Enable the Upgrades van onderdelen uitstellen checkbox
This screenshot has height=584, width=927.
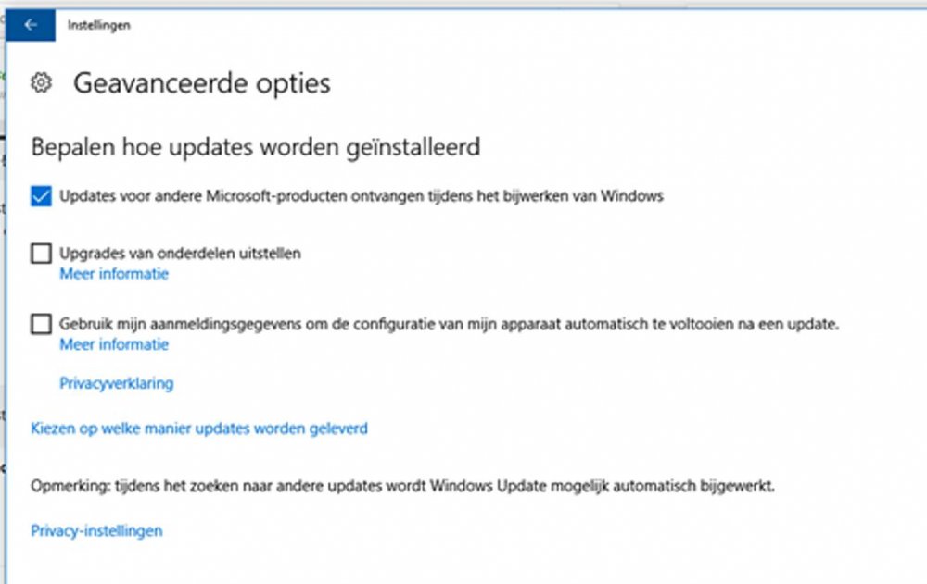pos(41,253)
